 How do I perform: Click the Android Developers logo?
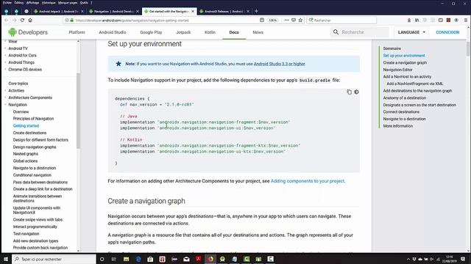(x=28, y=32)
